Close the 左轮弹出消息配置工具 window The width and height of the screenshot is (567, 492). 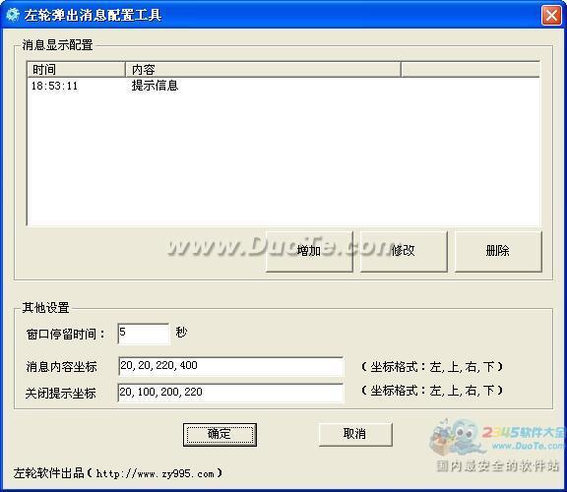(551, 15)
